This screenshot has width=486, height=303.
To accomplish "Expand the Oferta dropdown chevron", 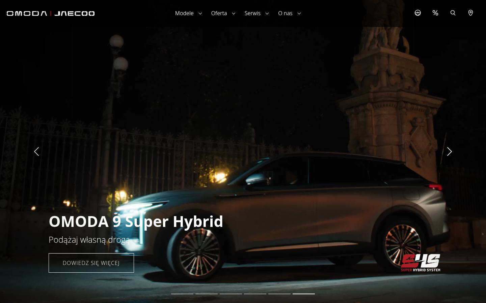I will [x=234, y=13].
